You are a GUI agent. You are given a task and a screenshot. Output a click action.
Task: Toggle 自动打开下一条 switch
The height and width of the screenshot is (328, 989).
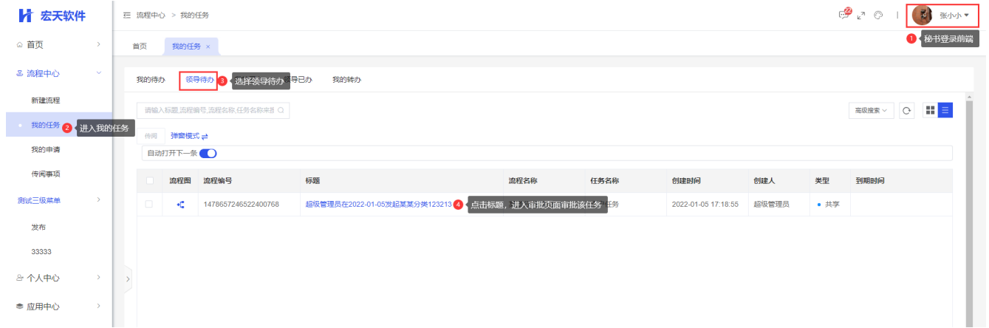coord(208,153)
